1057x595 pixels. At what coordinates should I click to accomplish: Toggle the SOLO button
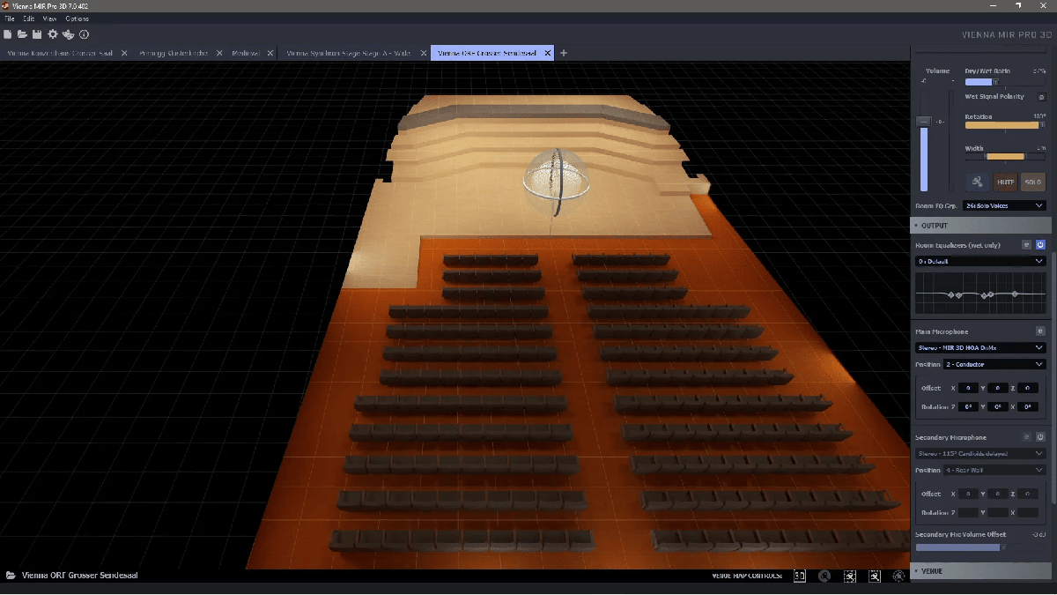pos(1032,182)
